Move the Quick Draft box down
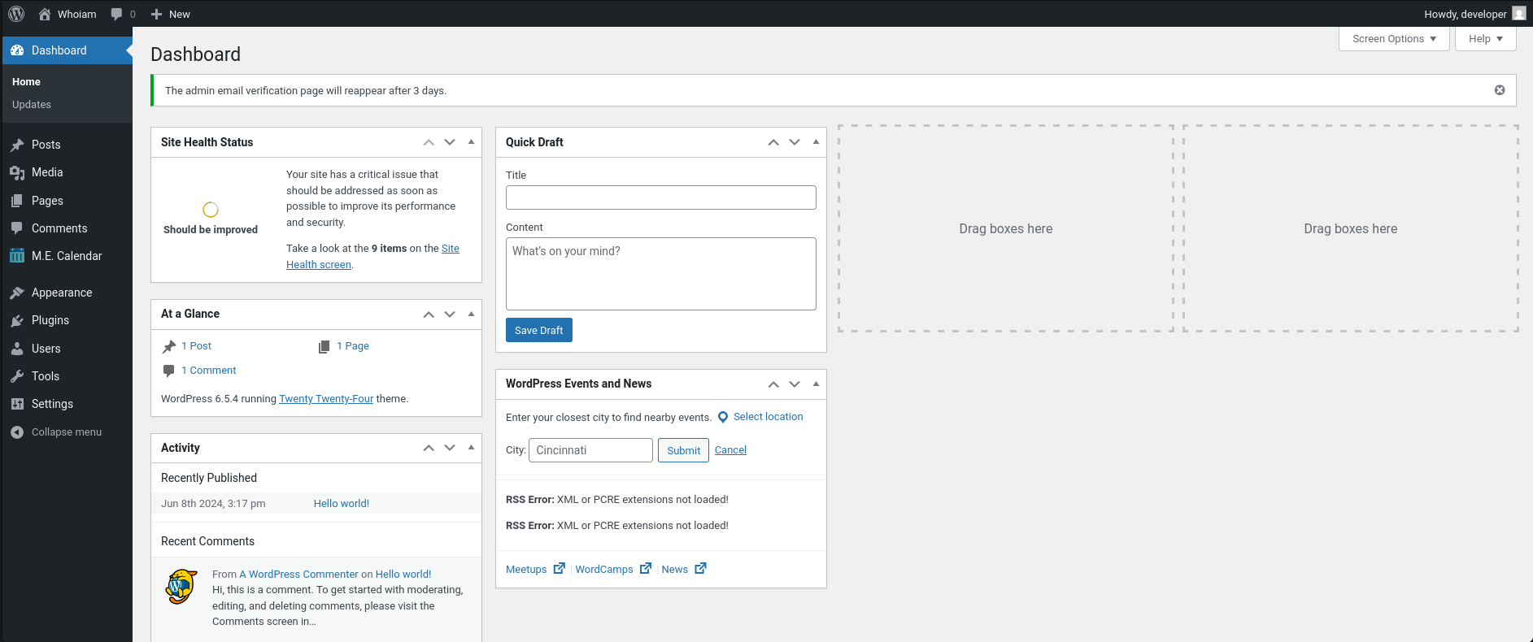The height and width of the screenshot is (642, 1533). (x=795, y=142)
